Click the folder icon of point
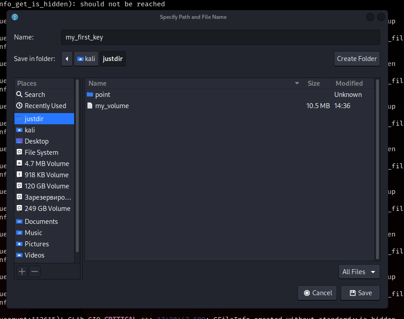The image size is (404, 319). click(x=90, y=94)
